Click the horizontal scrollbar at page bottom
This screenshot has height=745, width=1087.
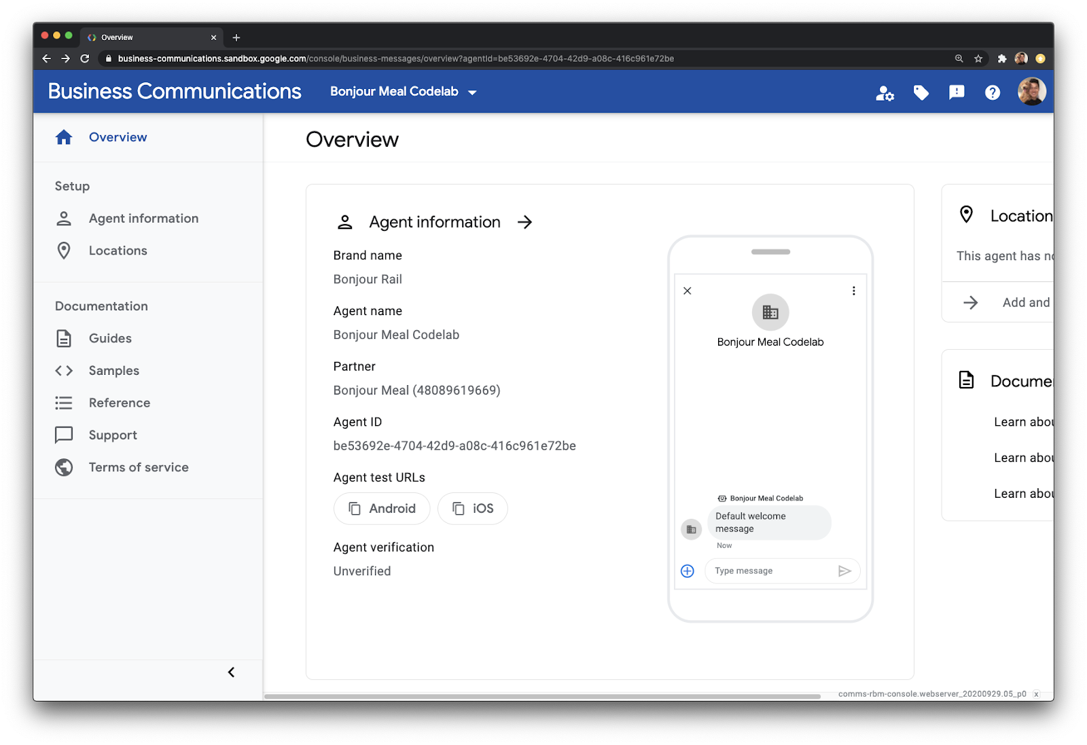pyautogui.click(x=542, y=696)
